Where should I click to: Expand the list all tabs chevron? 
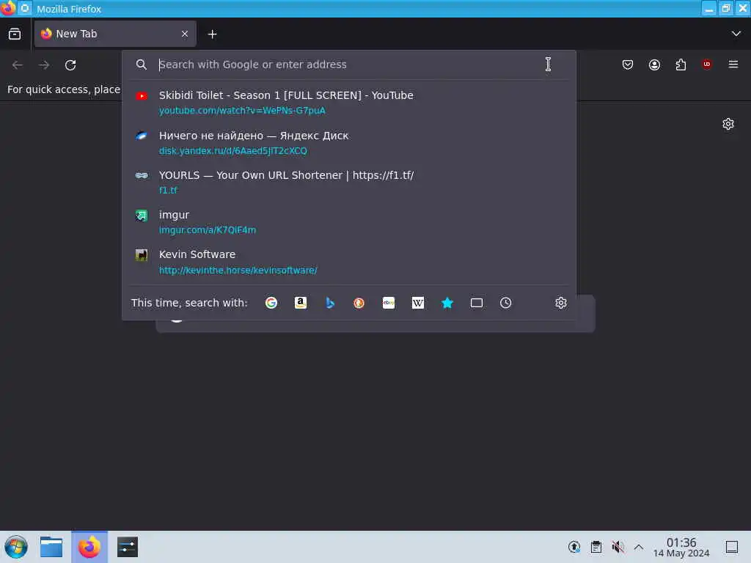coord(736,34)
